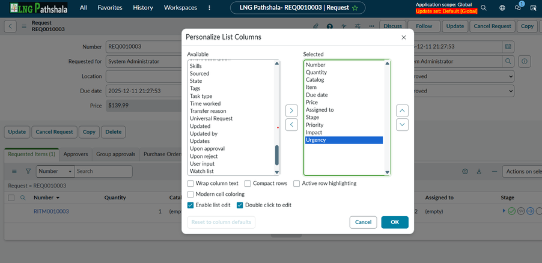Screen dimensions: 542x263
Task: Open the second Approved dropdown below it
Action: pos(464,91)
